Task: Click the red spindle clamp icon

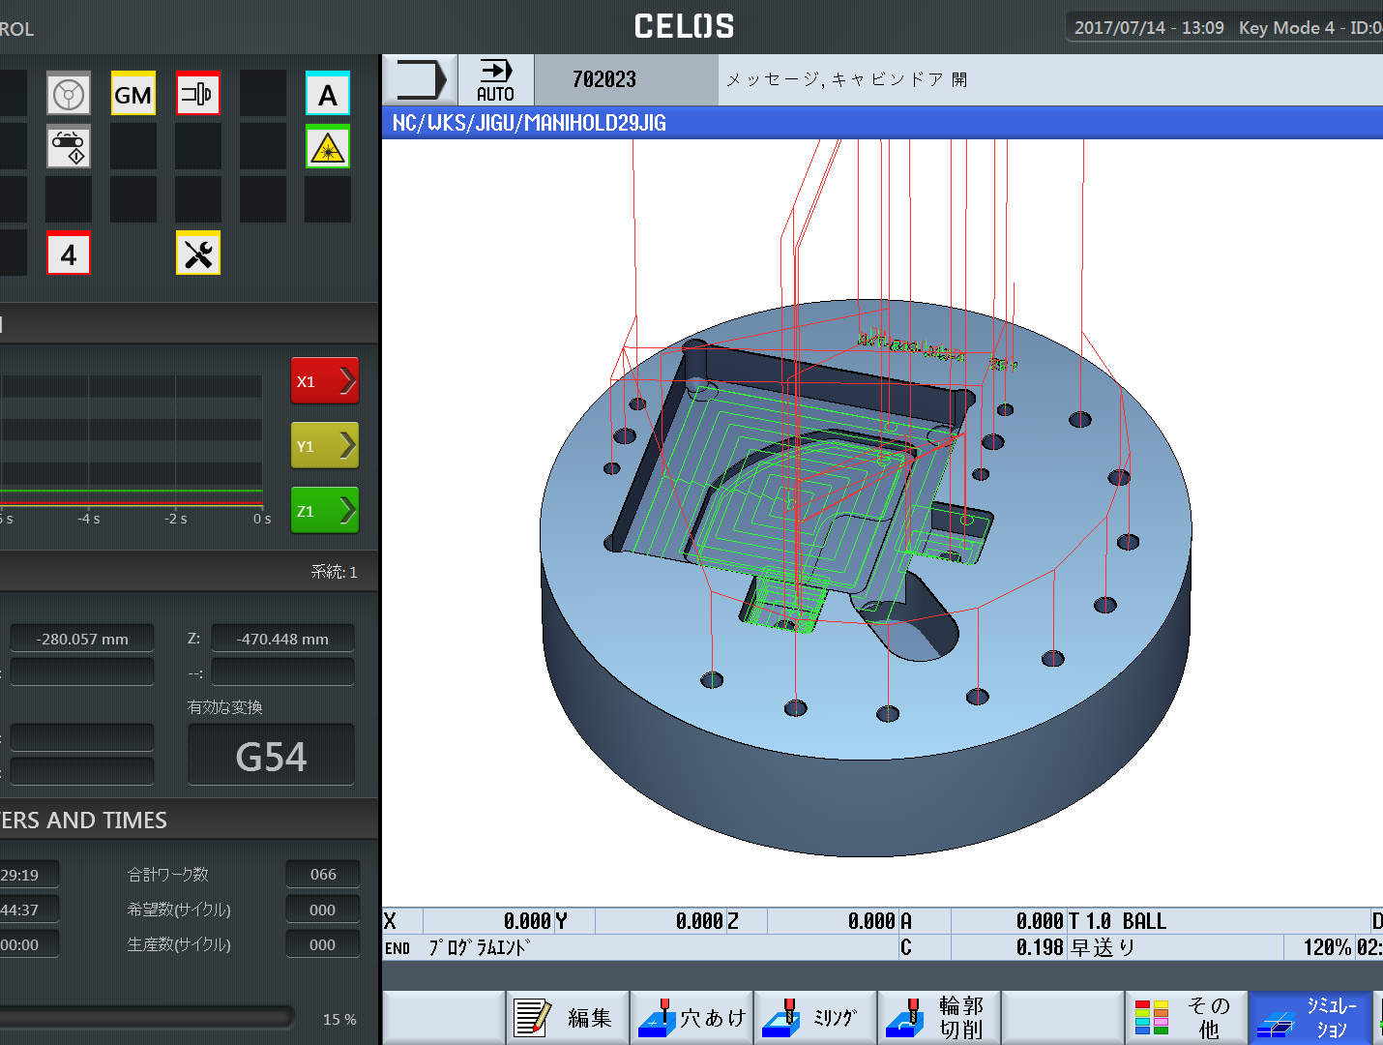Action: (x=198, y=94)
